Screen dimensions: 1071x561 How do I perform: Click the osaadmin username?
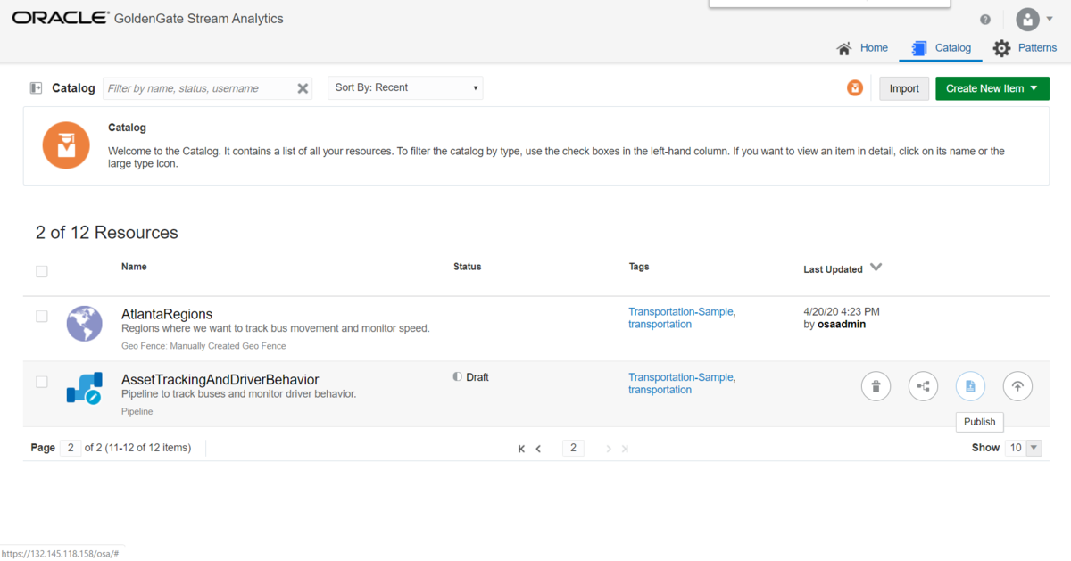[842, 325]
